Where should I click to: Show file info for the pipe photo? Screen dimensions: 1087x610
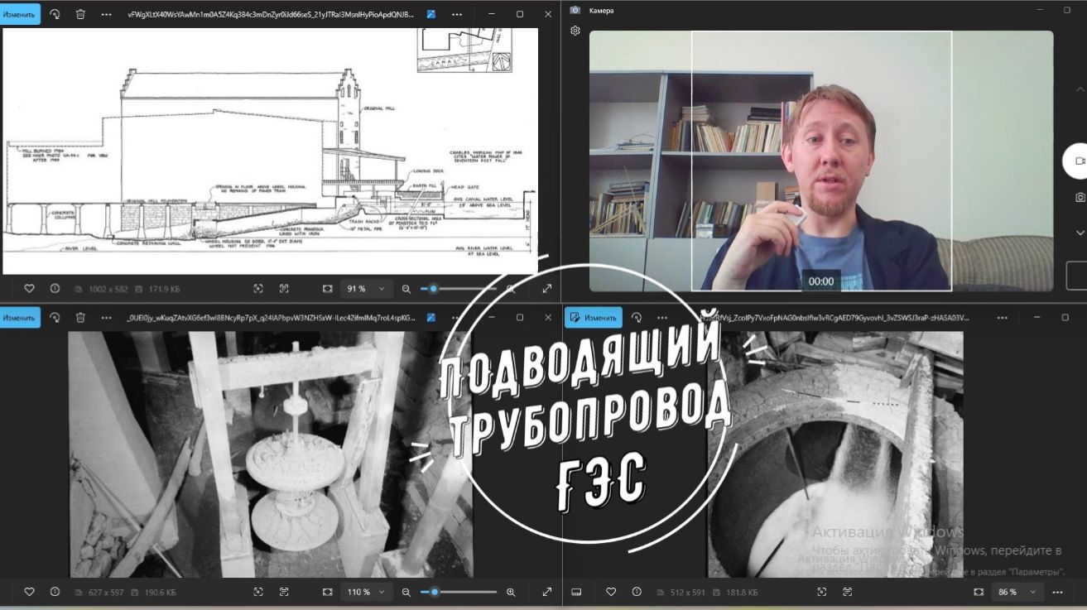(636, 592)
